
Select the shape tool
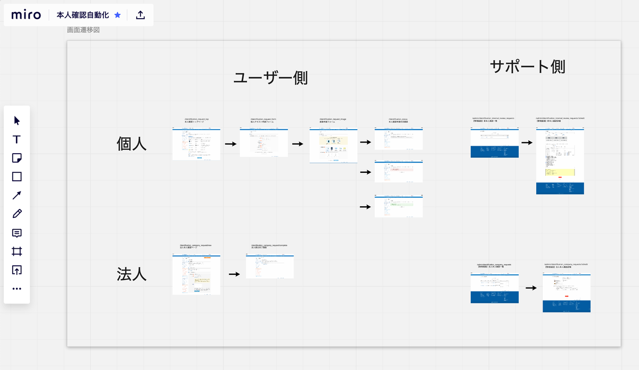point(17,176)
